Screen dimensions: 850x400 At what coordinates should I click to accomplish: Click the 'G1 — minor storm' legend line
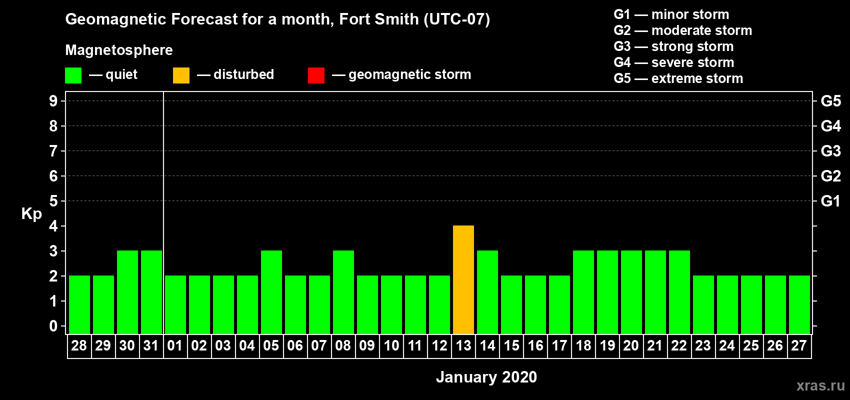point(671,14)
